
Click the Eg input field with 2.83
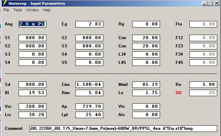[89, 24]
